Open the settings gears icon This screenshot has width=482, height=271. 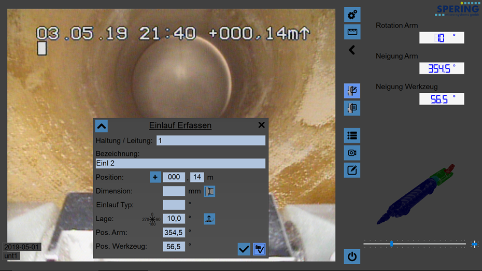point(352,15)
